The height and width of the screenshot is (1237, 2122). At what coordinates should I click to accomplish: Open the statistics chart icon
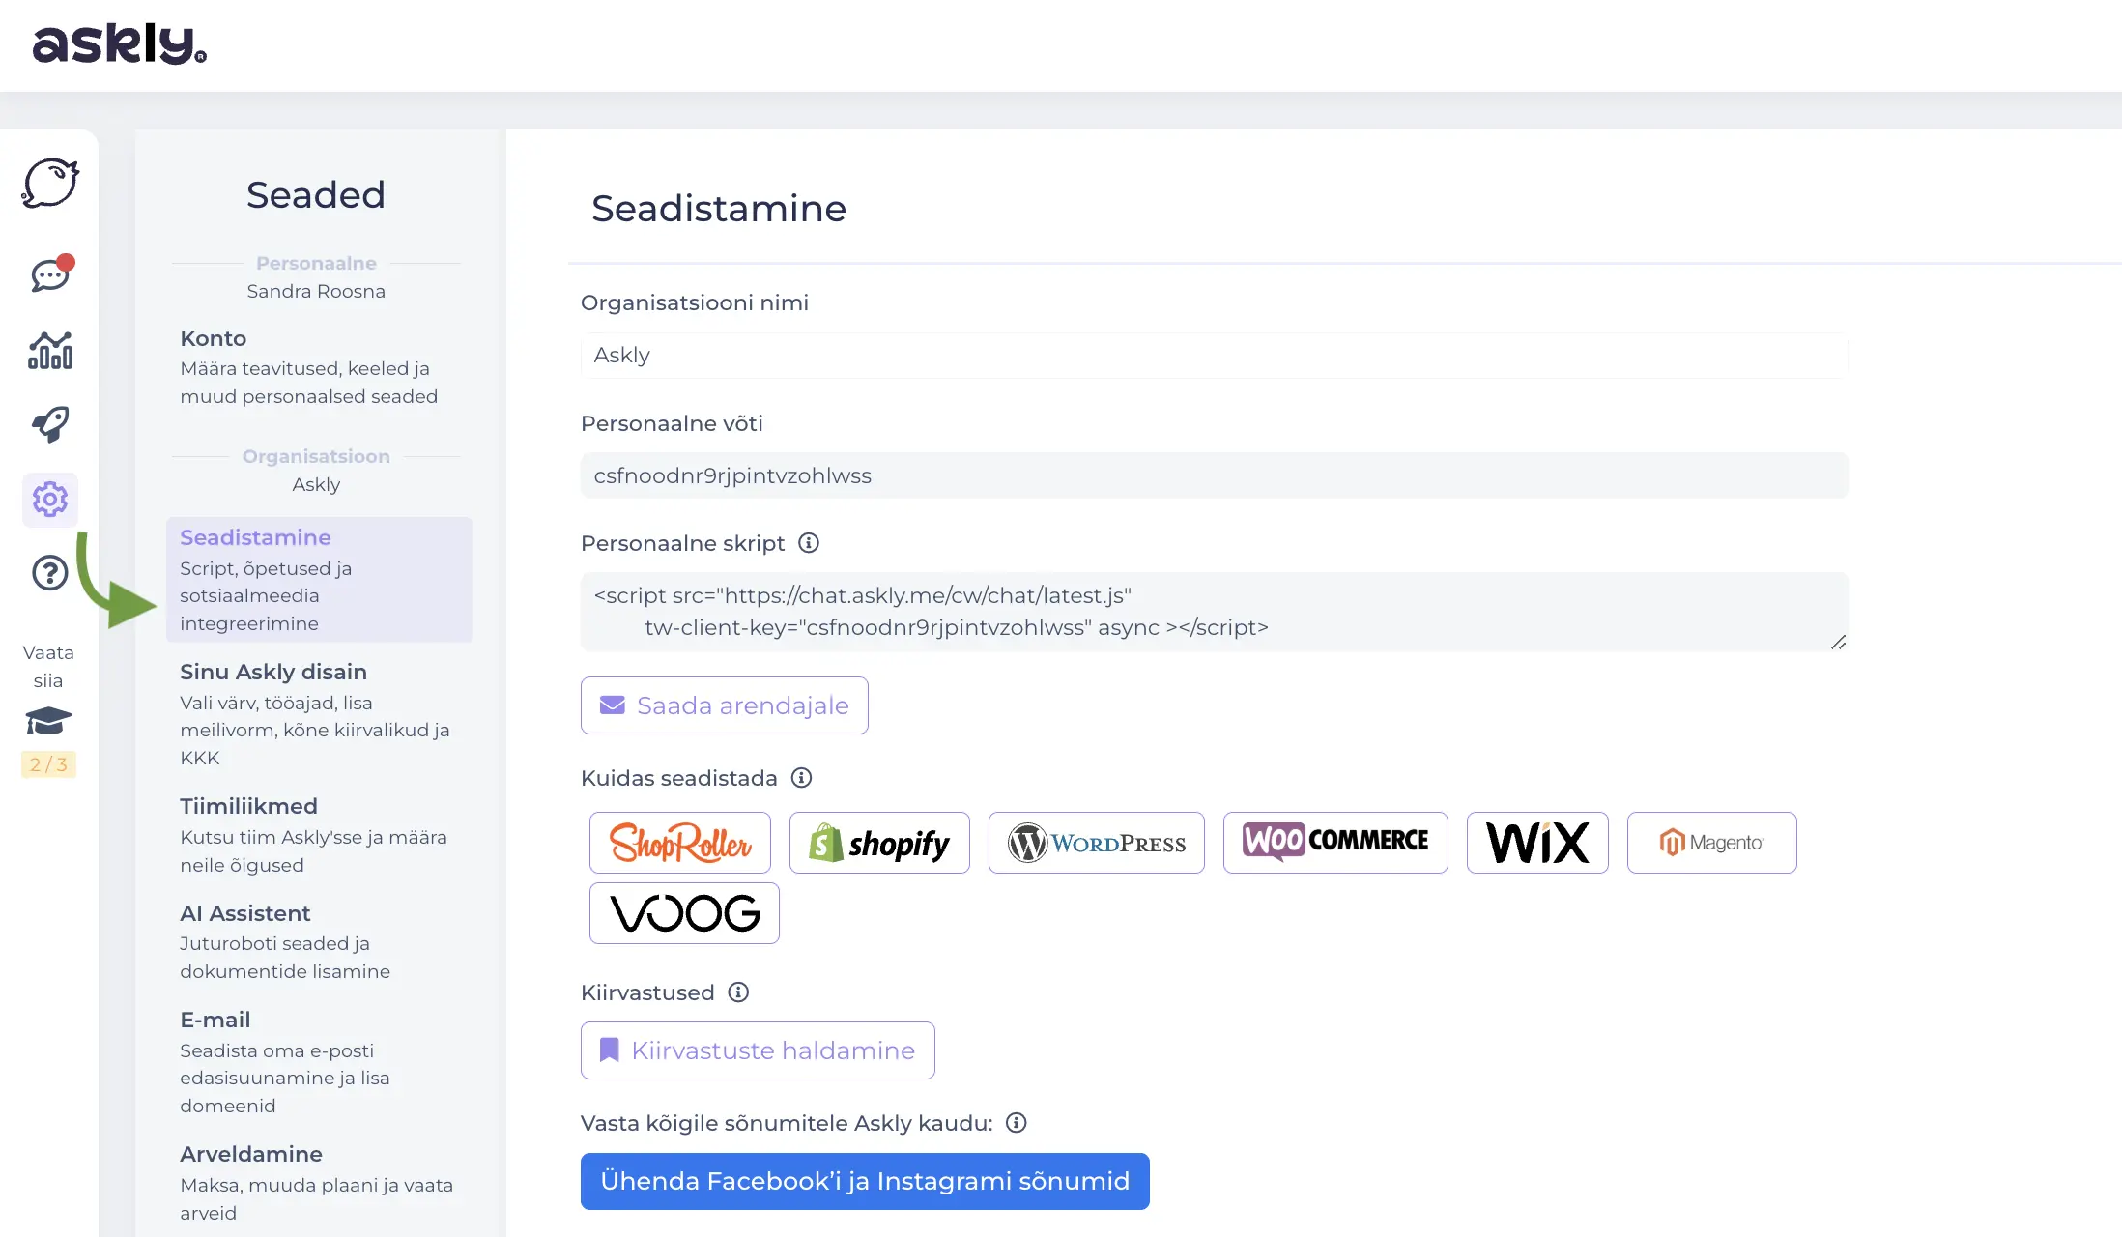pos(50,351)
